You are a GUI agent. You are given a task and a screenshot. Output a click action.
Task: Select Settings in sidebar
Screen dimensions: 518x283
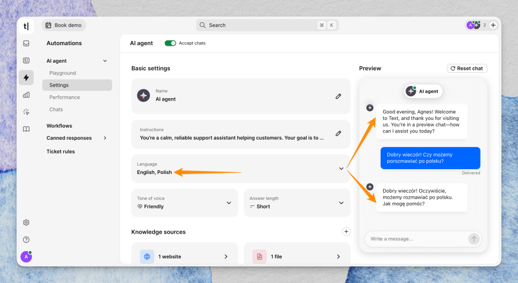[x=77, y=85]
